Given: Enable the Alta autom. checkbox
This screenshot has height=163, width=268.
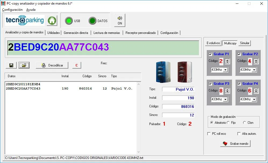Looking at the screenshot, I should pos(239,134).
